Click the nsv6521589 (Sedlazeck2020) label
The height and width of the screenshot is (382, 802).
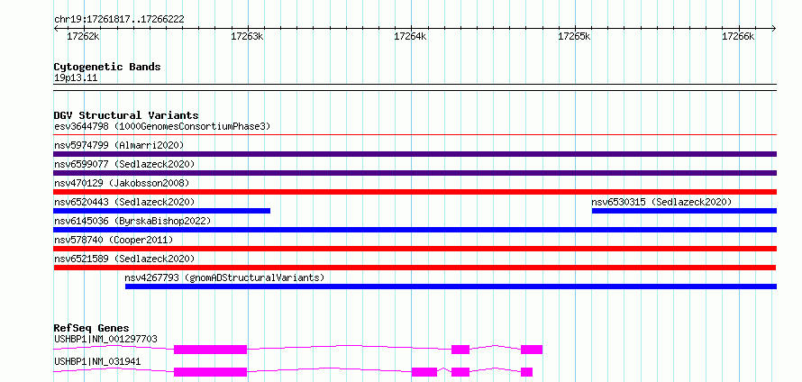[124, 259]
